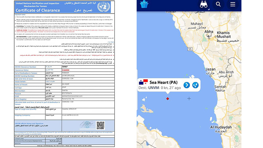Screen dimensions: 263x148
Task: Click the IMO Number label
Action: click(20, 91)
